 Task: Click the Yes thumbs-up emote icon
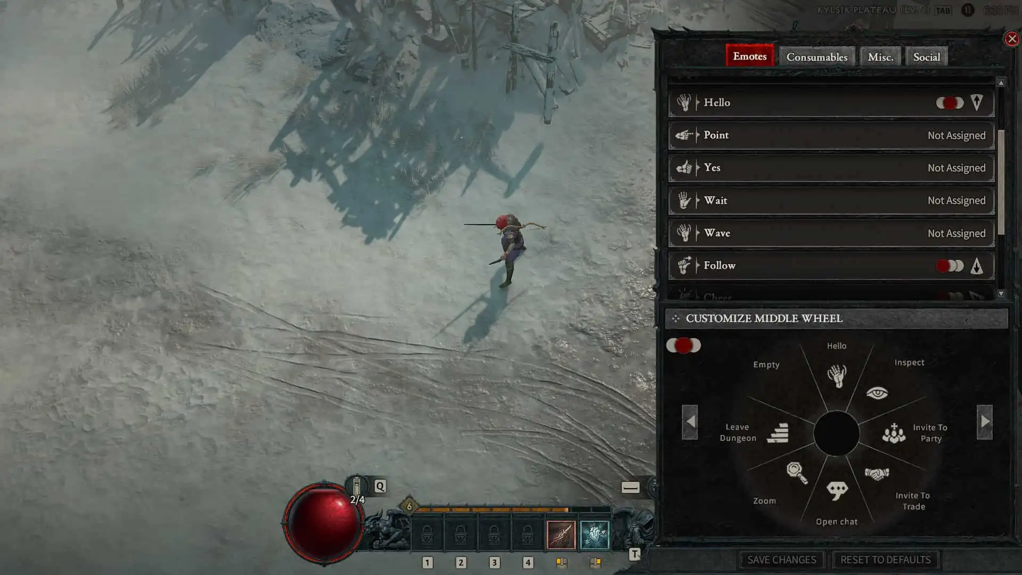[683, 167]
